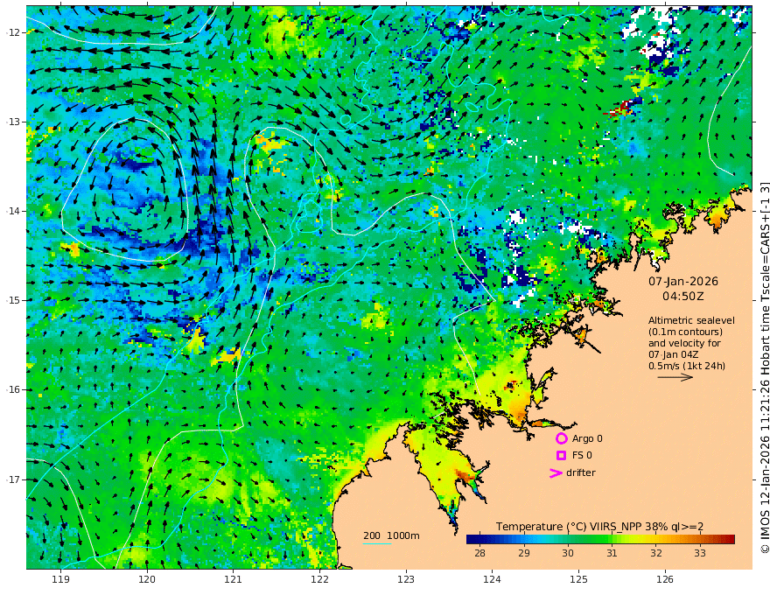Click the magenta Argo circle legend symbol
Image resolution: width=770 pixels, height=595 pixels.
click(x=561, y=438)
